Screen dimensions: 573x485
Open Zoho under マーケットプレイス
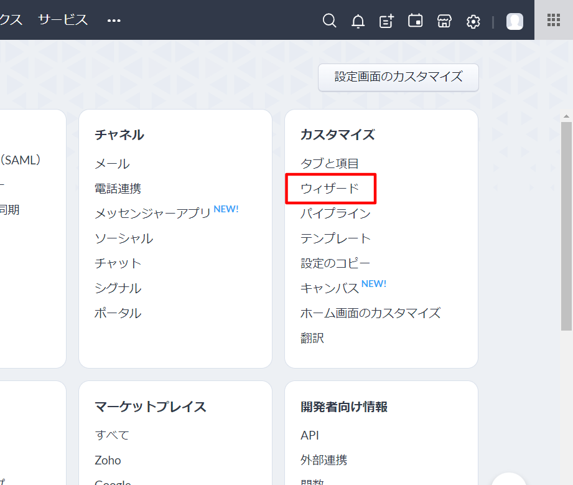pos(108,459)
